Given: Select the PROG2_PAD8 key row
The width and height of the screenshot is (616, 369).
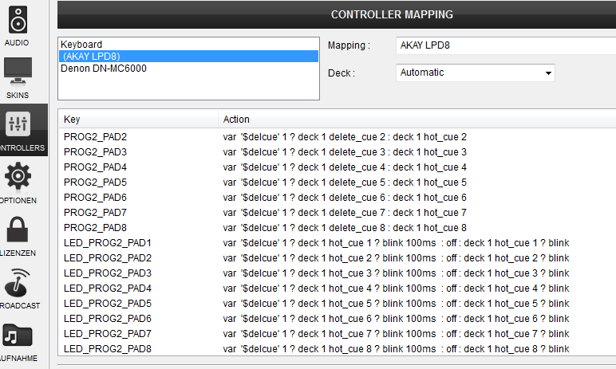Looking at the screenshot, I should tap(338, 228).
